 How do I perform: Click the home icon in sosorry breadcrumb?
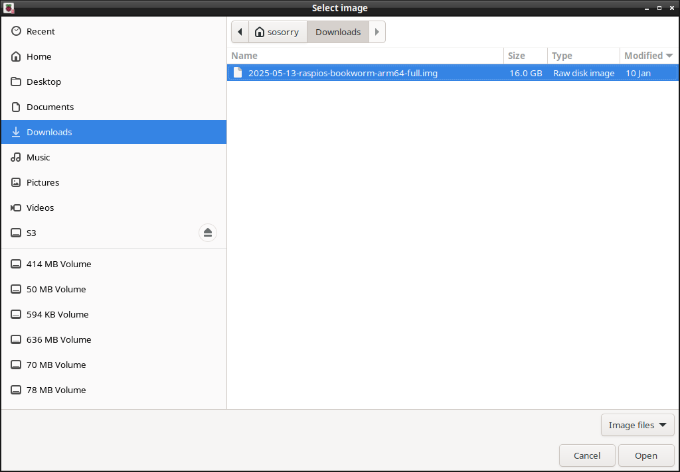(x=260, y=32)
